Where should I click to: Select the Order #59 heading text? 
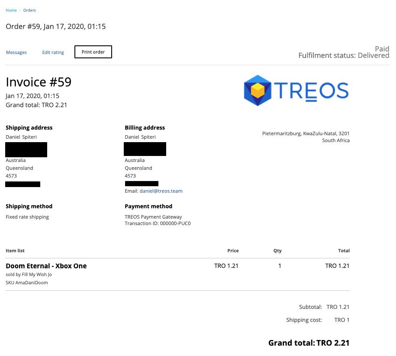tap(55, 26)
